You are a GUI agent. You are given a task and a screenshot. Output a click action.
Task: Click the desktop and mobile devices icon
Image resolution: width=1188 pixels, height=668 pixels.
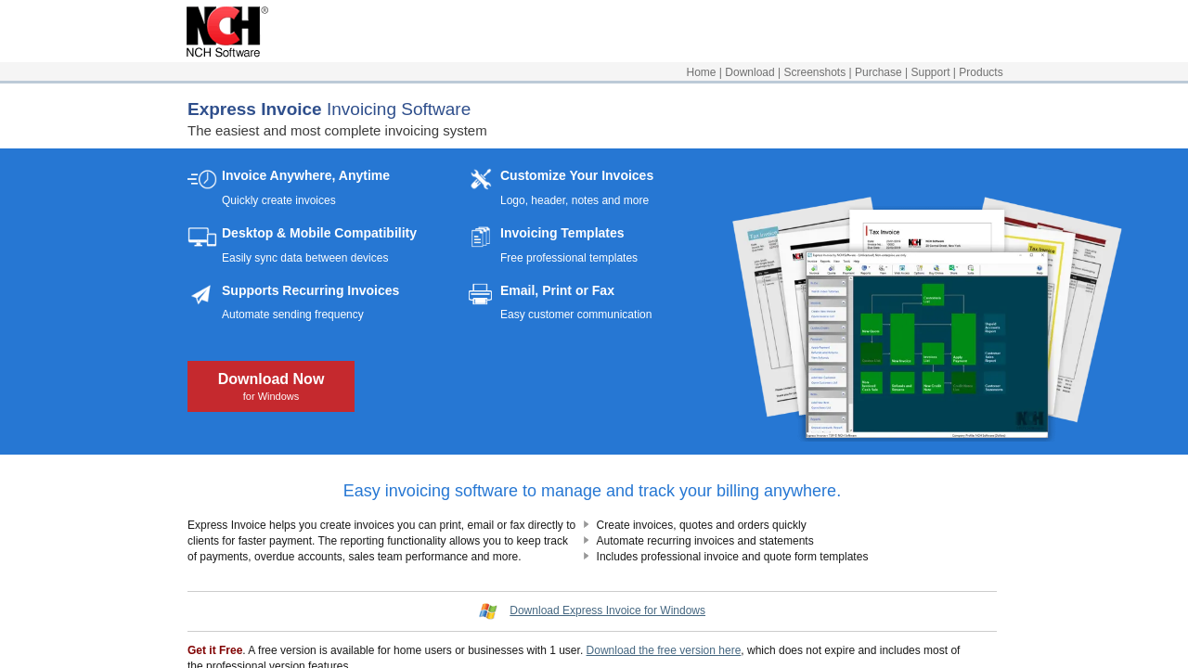[x=202, y=238]
